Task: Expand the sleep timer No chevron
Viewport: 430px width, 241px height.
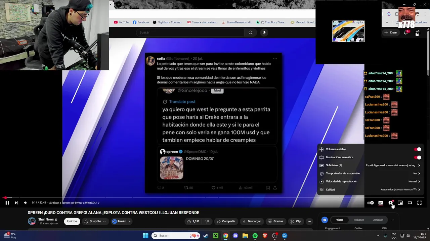Action: [x=419, y=173]
